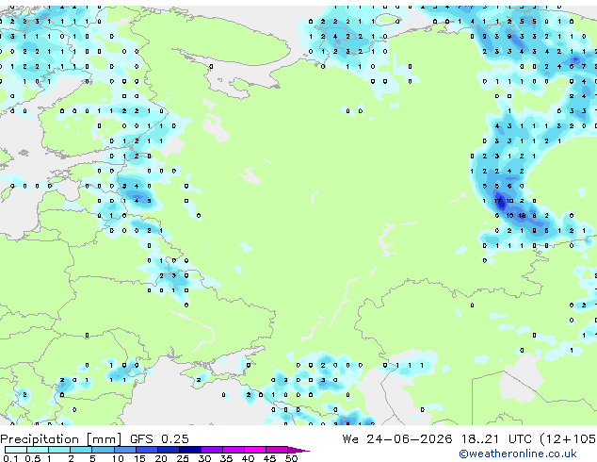Click the '18' precipitation value on map

tap(522, 216)
